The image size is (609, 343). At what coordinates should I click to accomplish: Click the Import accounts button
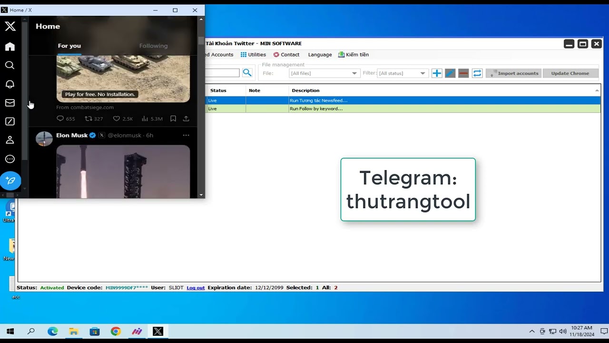(x=513, y=73)
